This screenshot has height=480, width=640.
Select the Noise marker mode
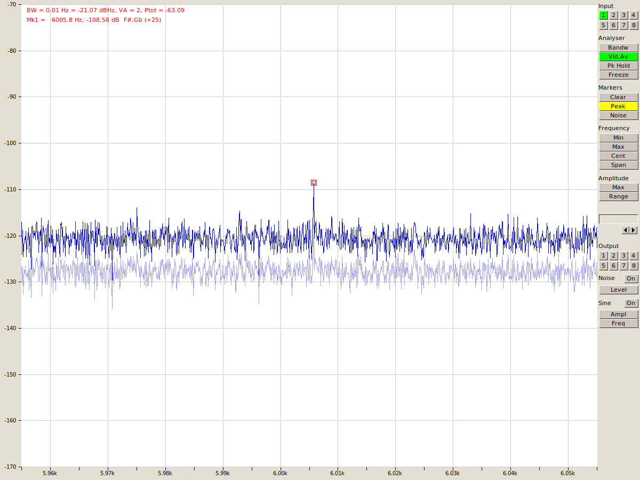tap(618, 115)
